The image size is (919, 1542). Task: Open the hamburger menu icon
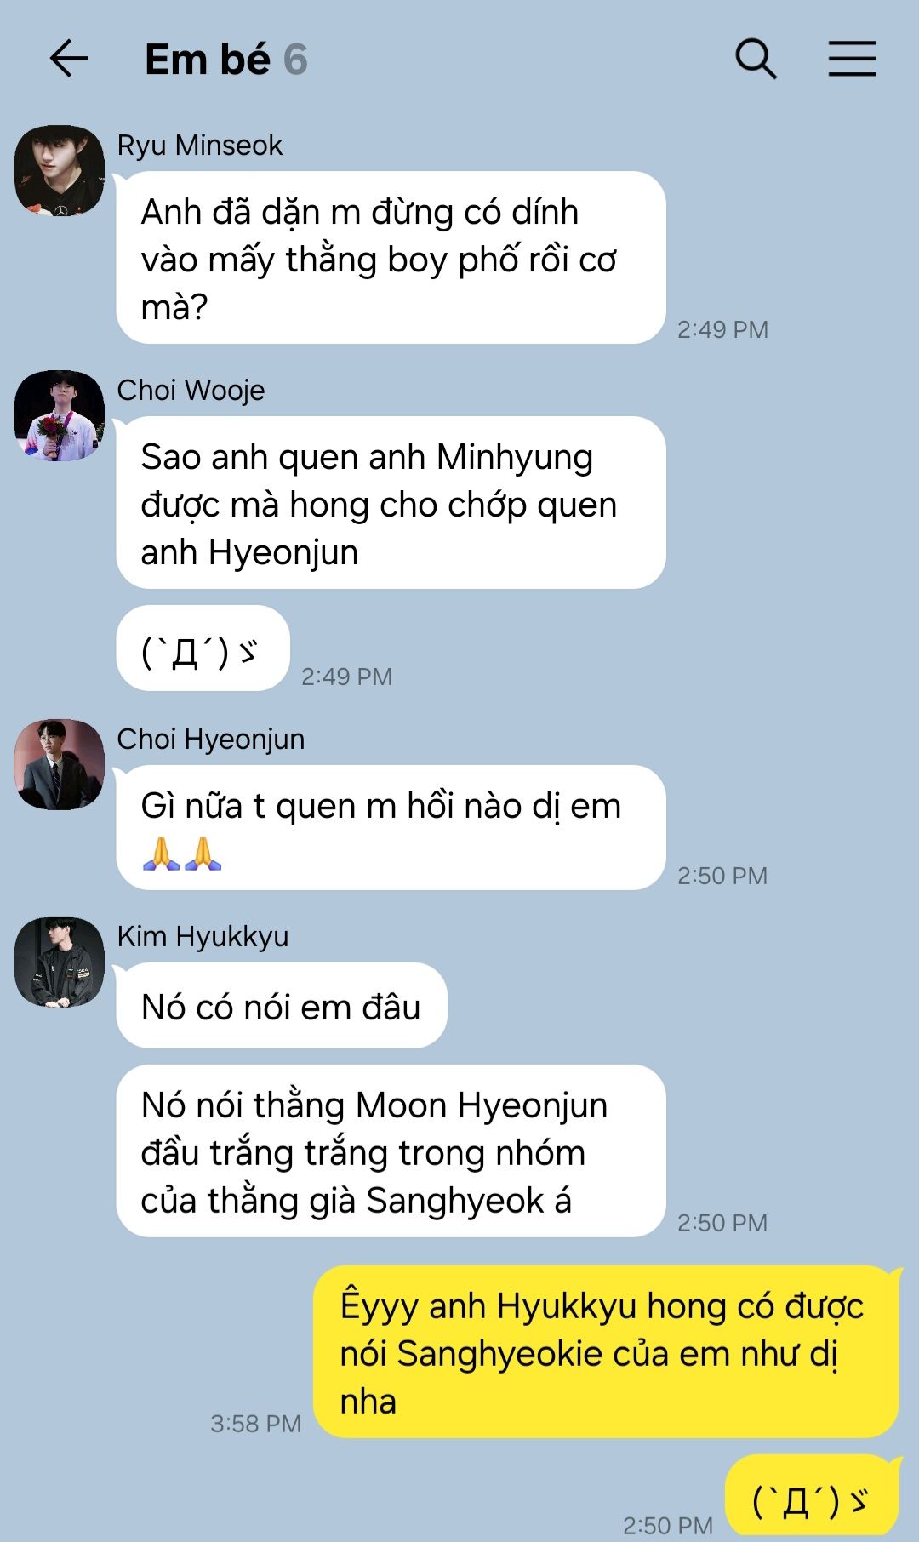852,59
